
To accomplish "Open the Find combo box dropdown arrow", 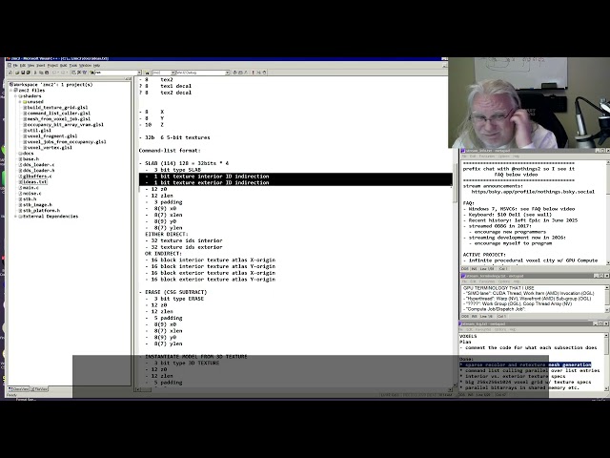I will tap(139, 73).
